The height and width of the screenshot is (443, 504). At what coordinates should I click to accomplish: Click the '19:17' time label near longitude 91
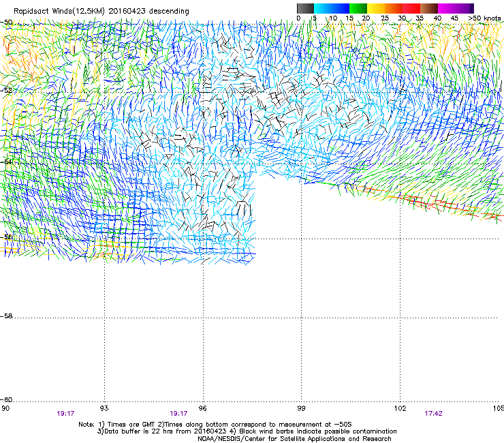65,414
